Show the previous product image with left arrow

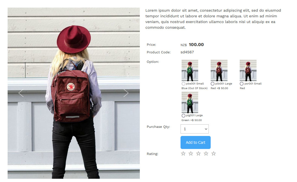click(21, 93)
